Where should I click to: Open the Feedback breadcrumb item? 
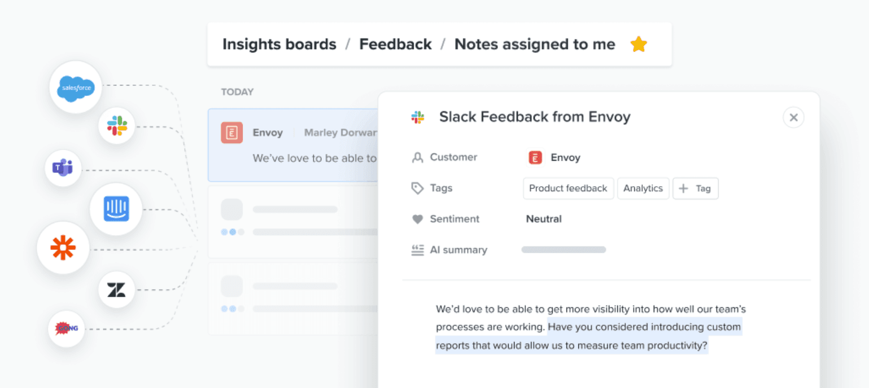395,43
